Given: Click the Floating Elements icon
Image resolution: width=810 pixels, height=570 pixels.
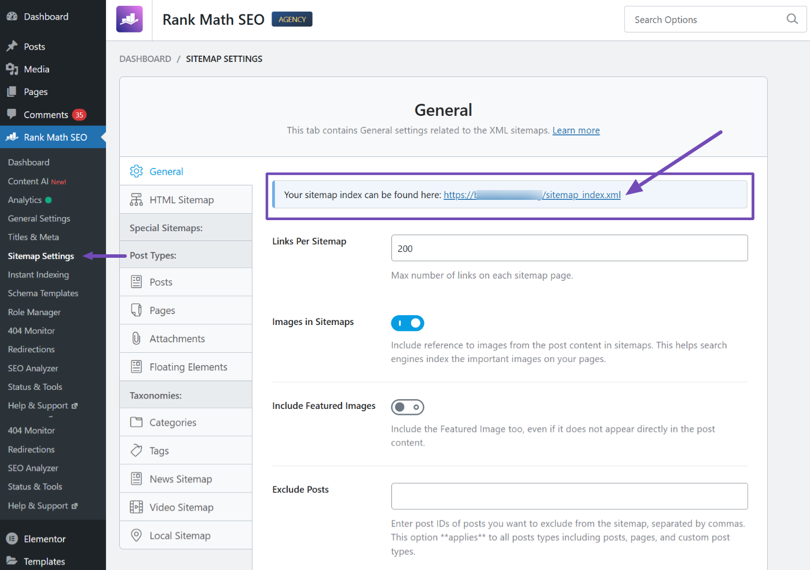Looking at the screenshot, I should pyautogui.click(x=136, y=367).
